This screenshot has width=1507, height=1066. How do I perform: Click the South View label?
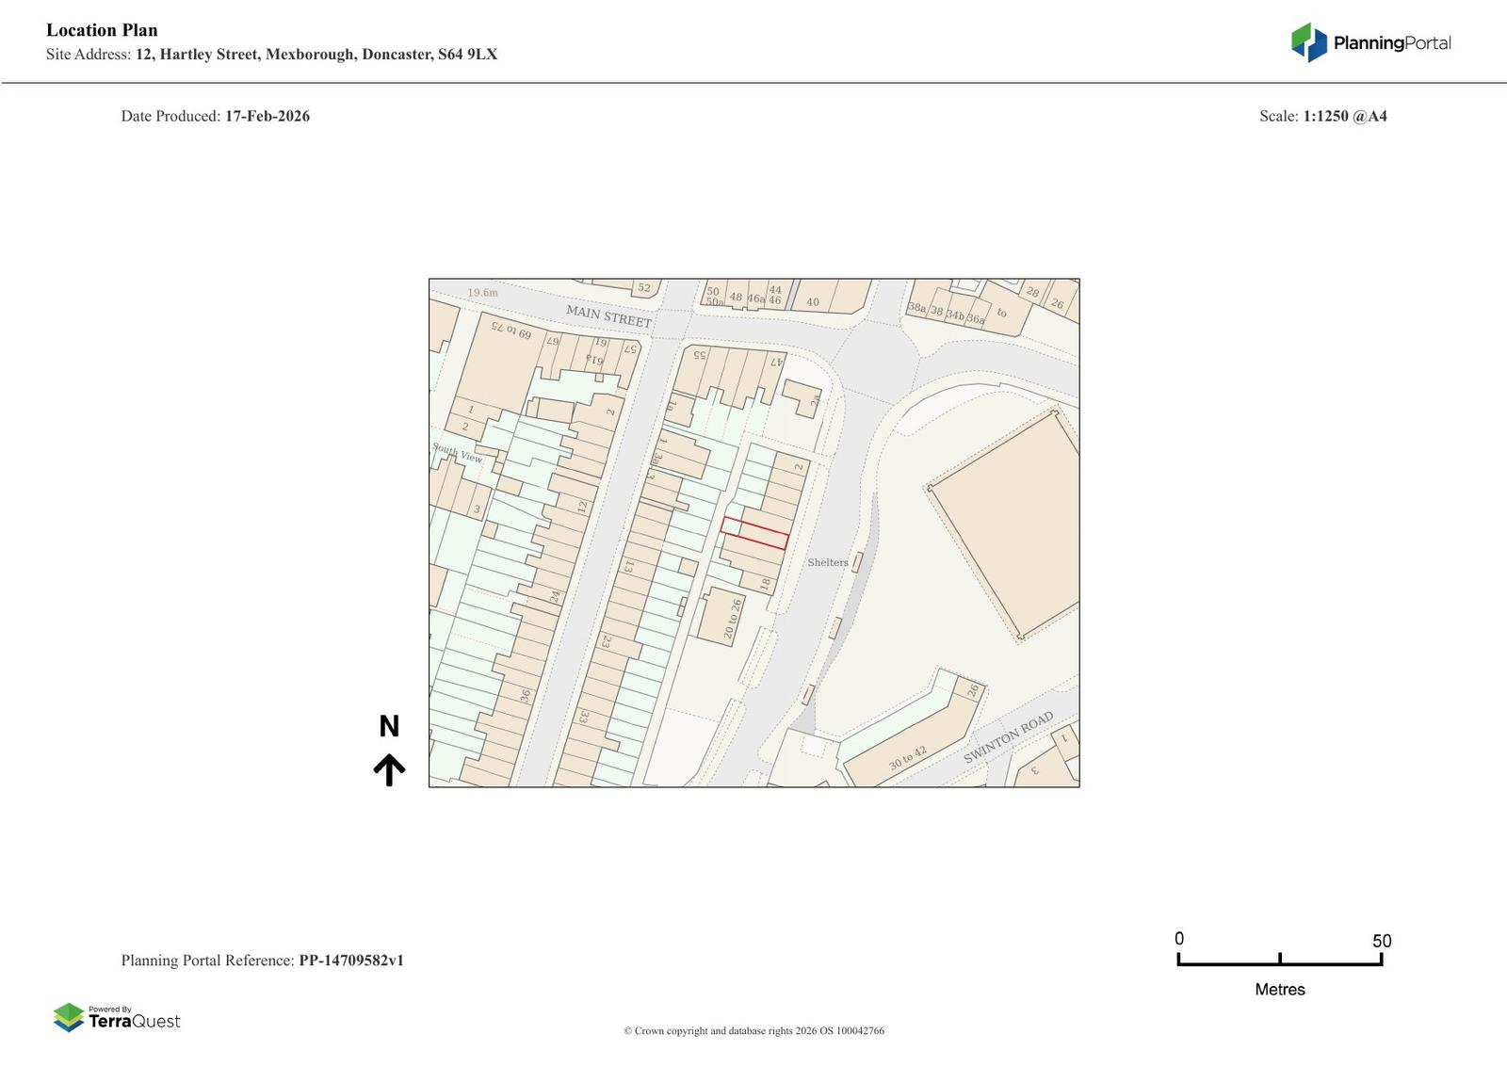pos(458,453)
